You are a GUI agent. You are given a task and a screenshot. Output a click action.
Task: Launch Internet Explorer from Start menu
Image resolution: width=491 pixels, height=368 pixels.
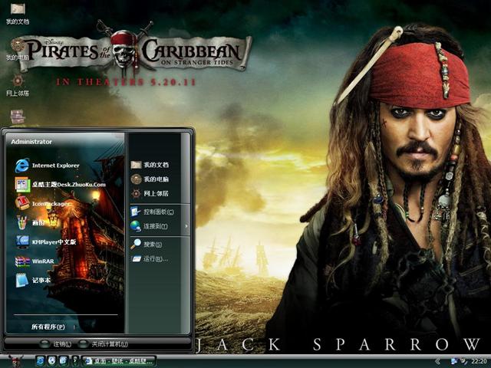tap(48, 166)
